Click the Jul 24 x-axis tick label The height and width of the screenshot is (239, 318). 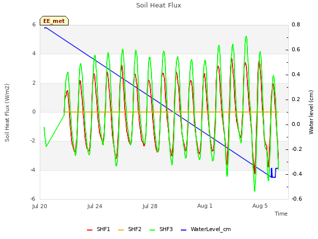95,206
